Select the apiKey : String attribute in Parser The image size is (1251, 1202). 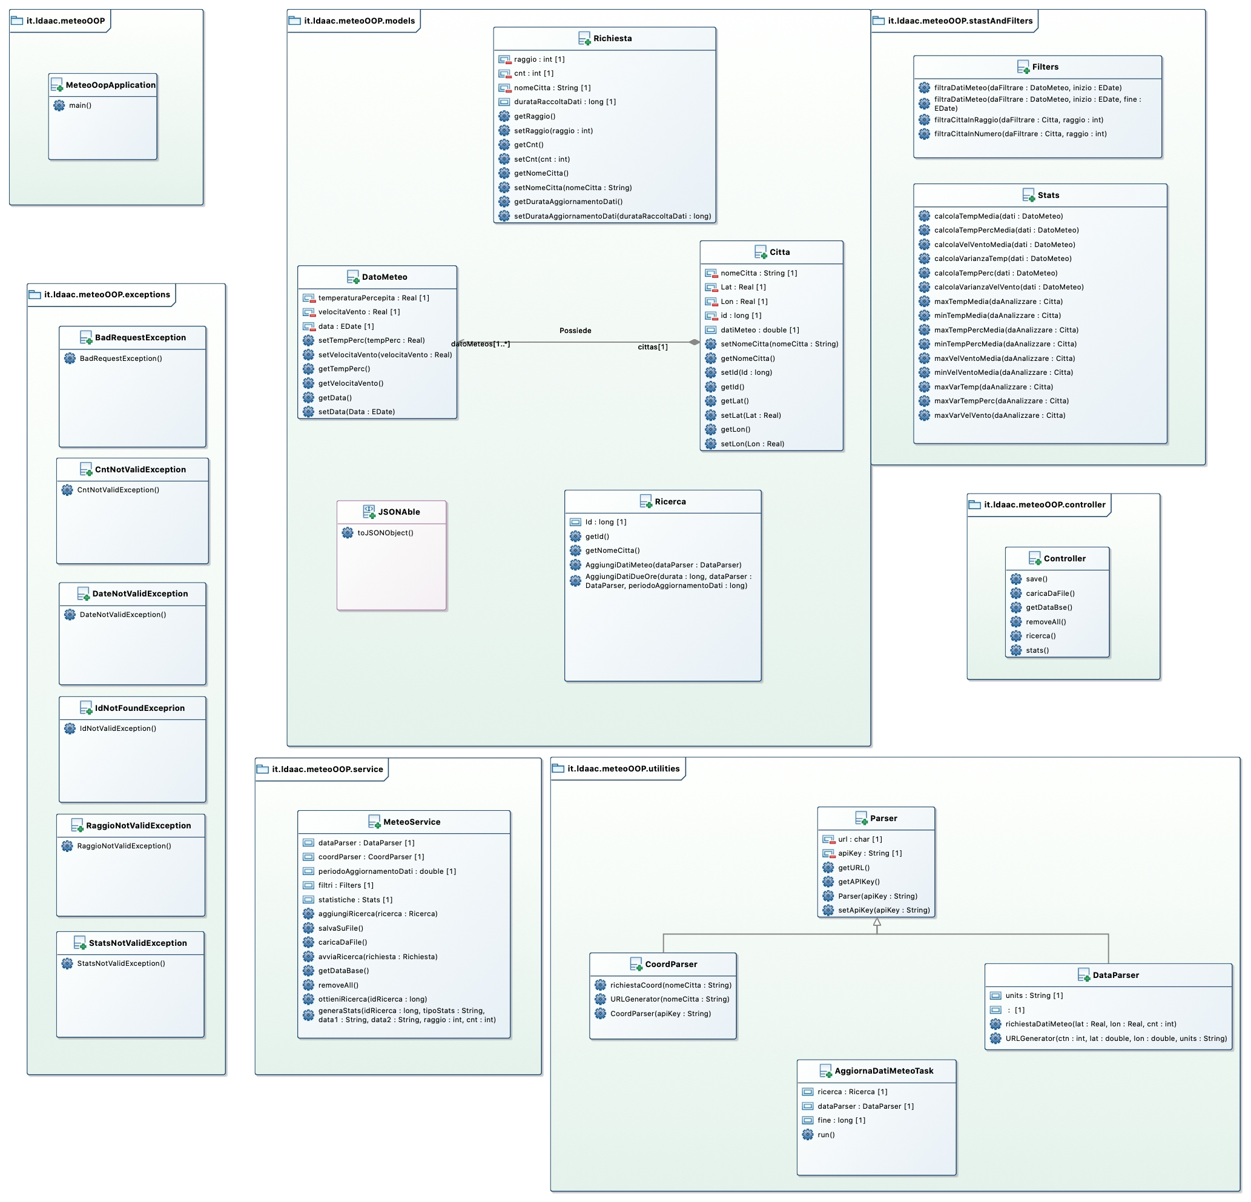pyautogui.click(x=871, y=854)
